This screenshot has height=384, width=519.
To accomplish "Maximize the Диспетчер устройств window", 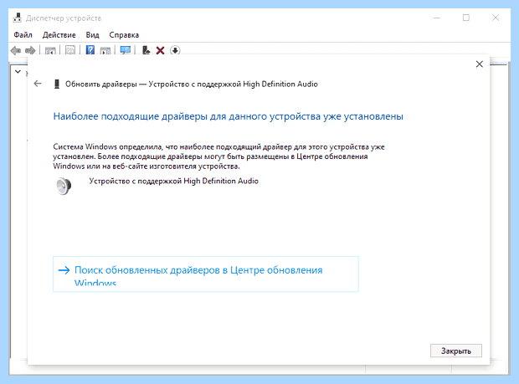I will (x=466, y=18).
